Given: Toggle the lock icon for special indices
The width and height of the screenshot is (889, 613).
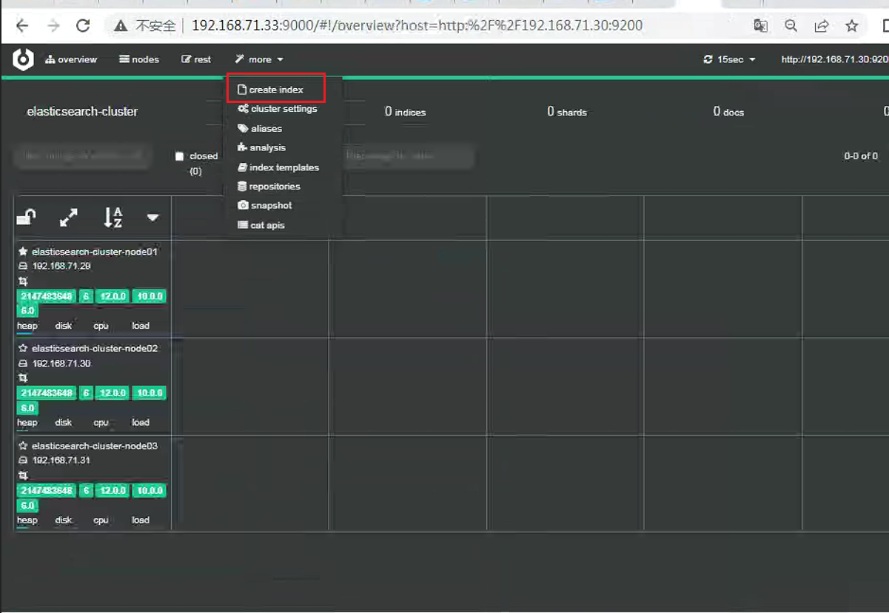Looking at the screenshot, I should tap(26, 217).
